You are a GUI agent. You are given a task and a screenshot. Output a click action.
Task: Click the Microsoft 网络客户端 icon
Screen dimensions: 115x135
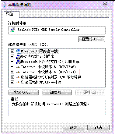[x=18, y=51]
